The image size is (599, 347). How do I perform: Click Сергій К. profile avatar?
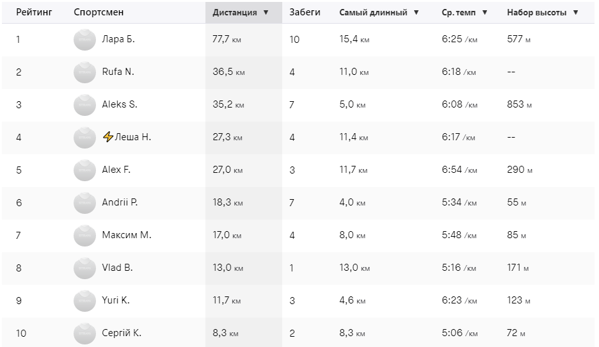[x=84, y=334]
